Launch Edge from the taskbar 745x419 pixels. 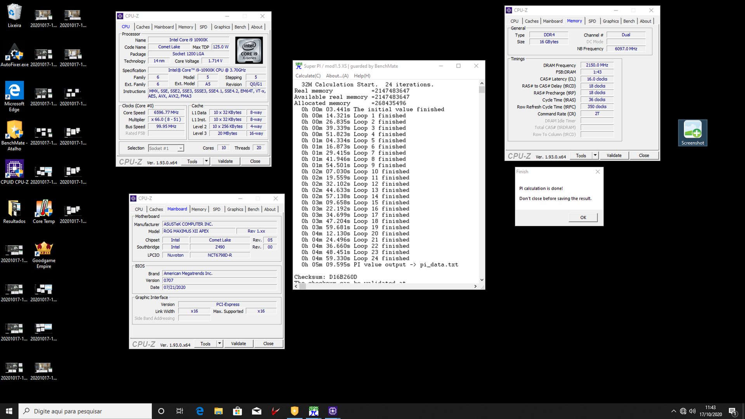200,411
